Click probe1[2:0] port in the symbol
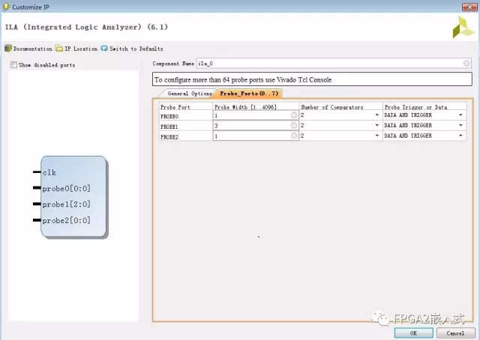Viewport: 480px width, 340px height. 67,204
